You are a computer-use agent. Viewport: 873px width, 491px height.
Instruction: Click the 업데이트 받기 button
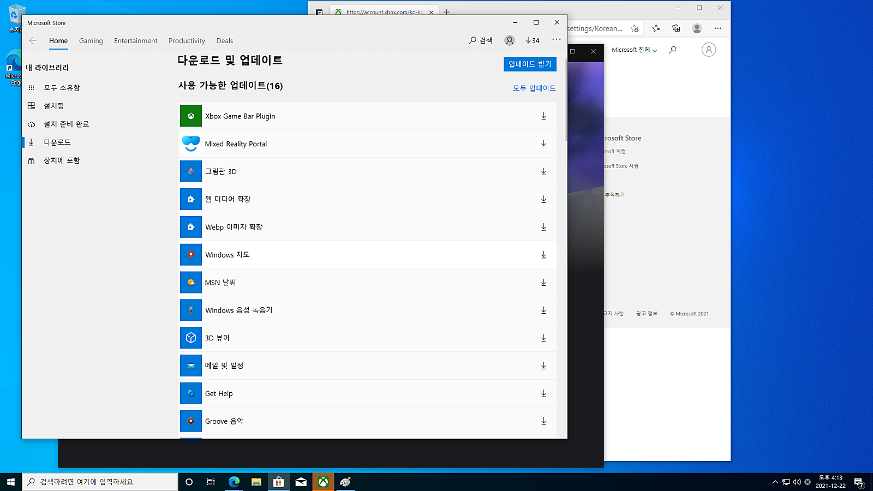click(x=530, y=64)
